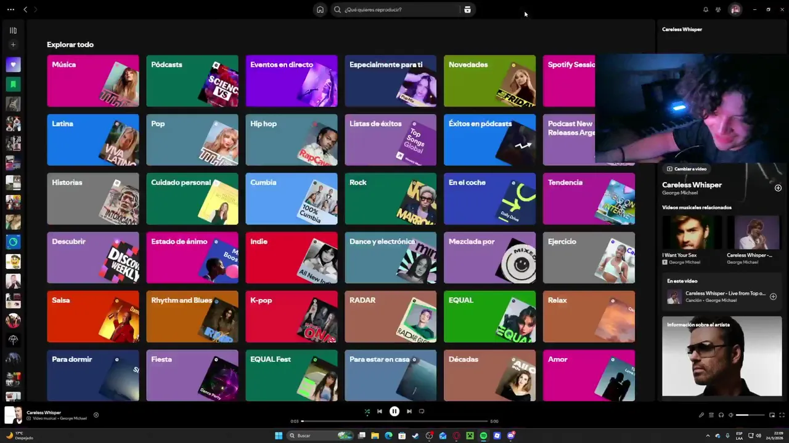Open the Cumbia category card

(292, 199)
